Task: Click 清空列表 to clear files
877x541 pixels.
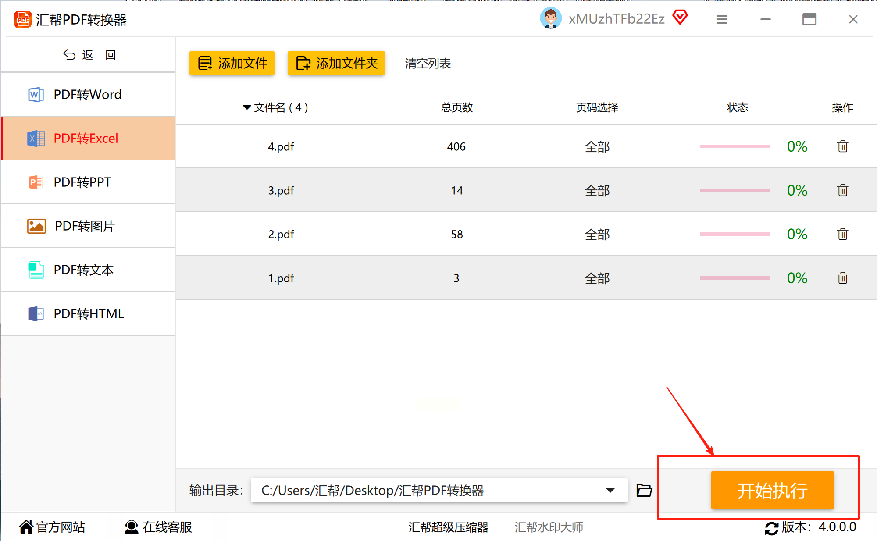Action: pyautogui.click(x=428, y=64)
